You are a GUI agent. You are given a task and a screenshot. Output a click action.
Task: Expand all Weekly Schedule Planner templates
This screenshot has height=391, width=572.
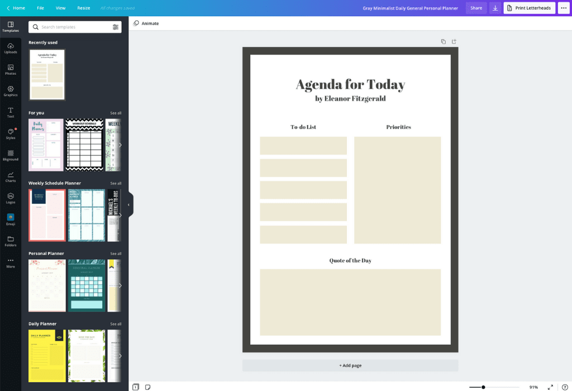coord(116,183)
